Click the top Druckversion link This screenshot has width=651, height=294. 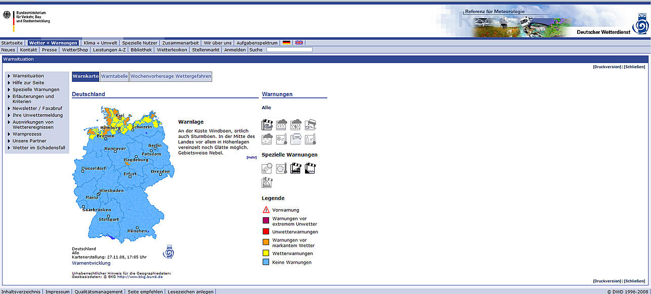[x=606, y=67]
